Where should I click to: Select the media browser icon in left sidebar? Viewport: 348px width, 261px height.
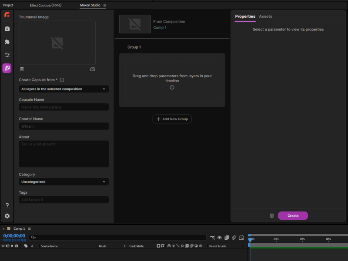[x=7, y=29]
